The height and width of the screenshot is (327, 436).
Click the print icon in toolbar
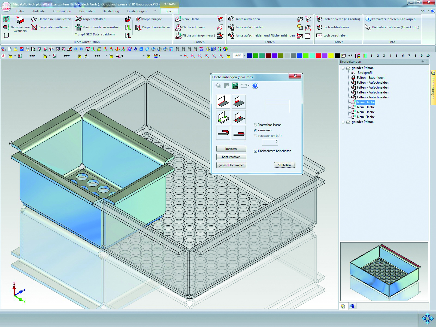tap(27, 49)
